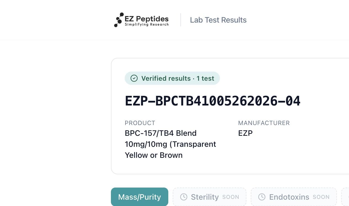Click the SOON label on Sterility tab

[x=231, y=197]
